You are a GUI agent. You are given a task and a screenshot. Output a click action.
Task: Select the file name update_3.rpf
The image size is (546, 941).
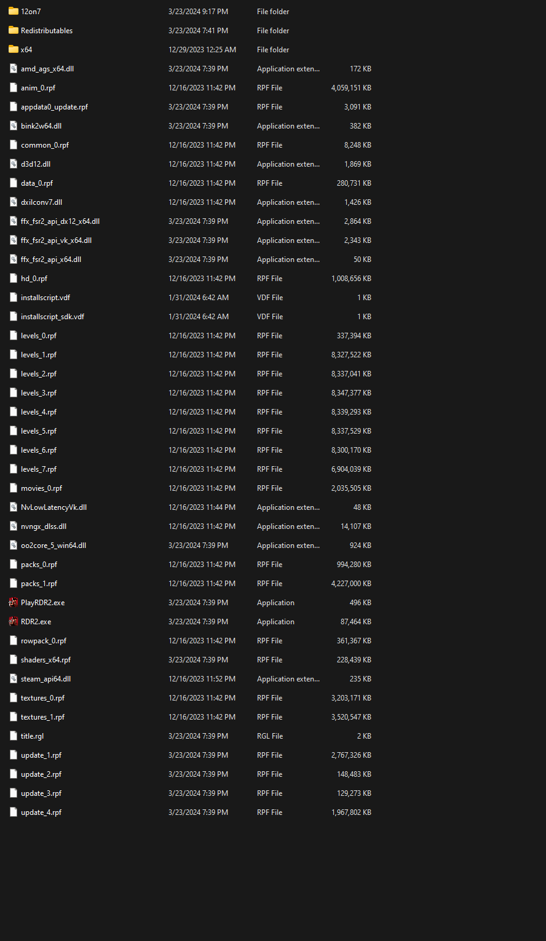(41, 793)
